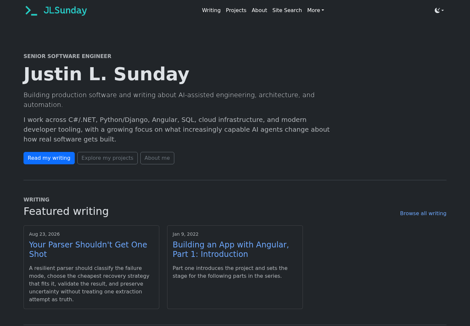Click the Justin L. Sunday heading
Image resolution: width=470 pixels, height=326 pixels.
pyautogui.click(x=106, y=74)
